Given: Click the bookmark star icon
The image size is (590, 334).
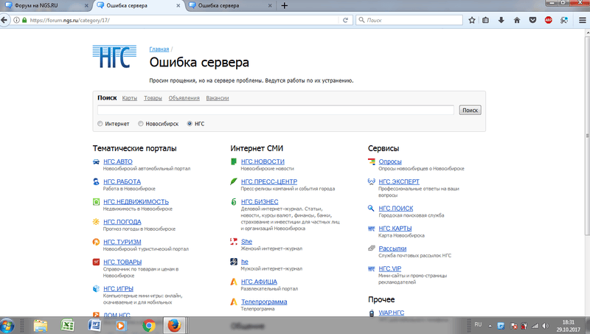Looking at the screenshot, I should [472, 20].
